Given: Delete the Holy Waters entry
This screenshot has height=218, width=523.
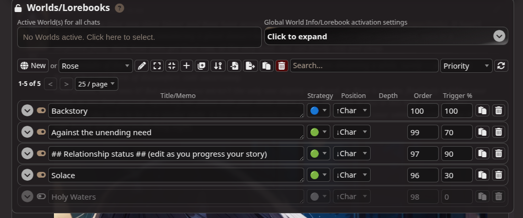Looking at the screenshot, I should click(x=498, y=197).
